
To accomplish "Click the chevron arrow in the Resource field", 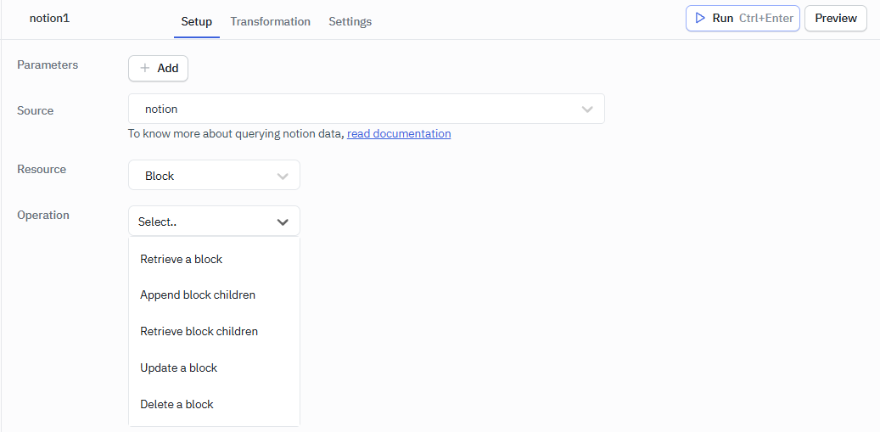I will pyautogui.click(x=283, y=177).
